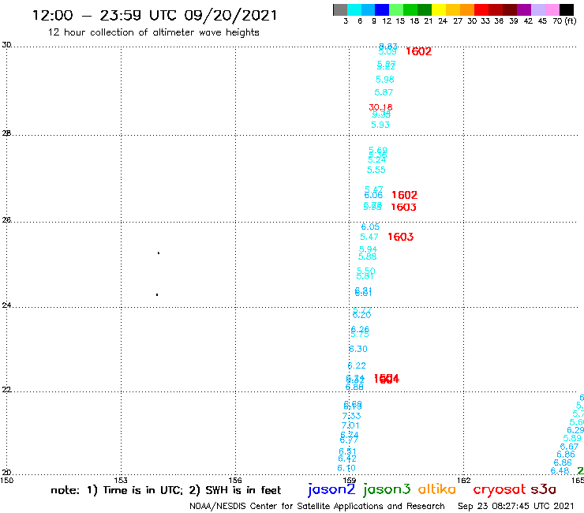Select the 6.22 wave height reading
Image resolution: width=584 pixels, height=513 pixels.
click(x=357, y=366)
